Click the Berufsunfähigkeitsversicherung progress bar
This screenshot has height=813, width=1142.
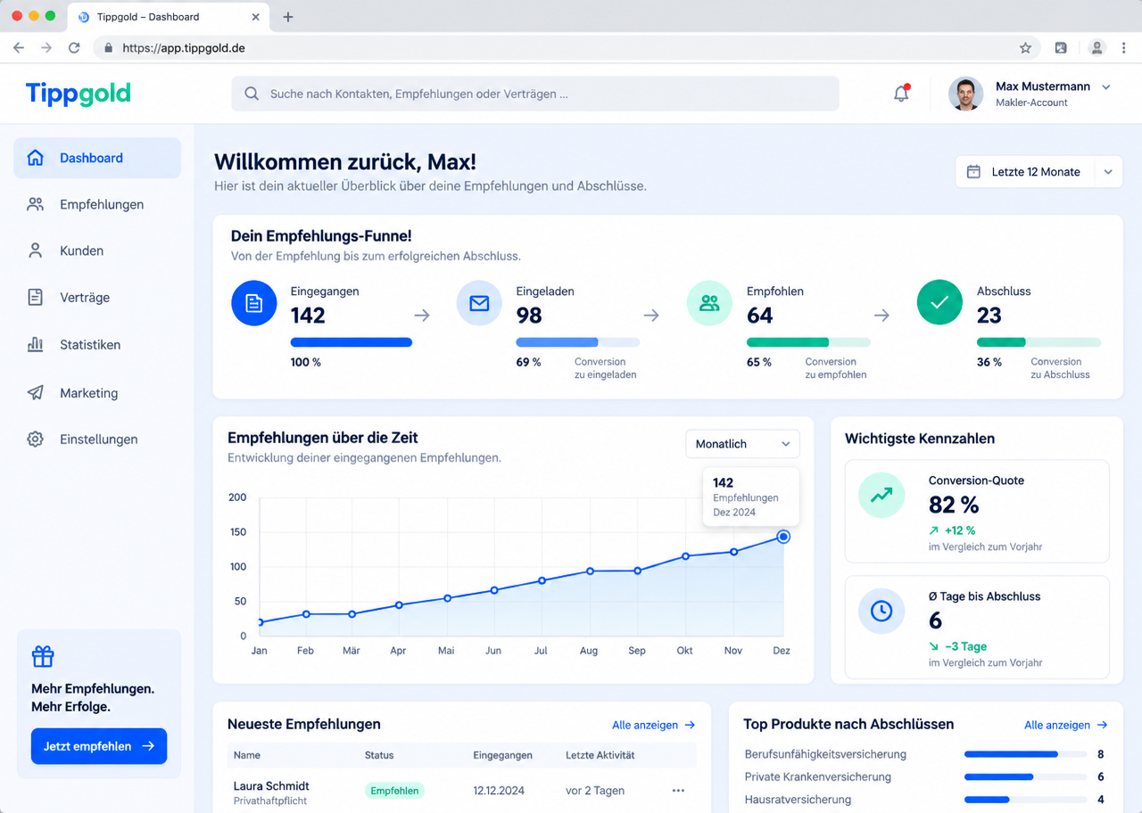coord(1025,754)
